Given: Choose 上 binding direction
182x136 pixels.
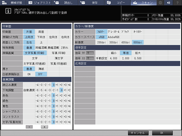Looking at the screenshot, I should tap(41, 42).
